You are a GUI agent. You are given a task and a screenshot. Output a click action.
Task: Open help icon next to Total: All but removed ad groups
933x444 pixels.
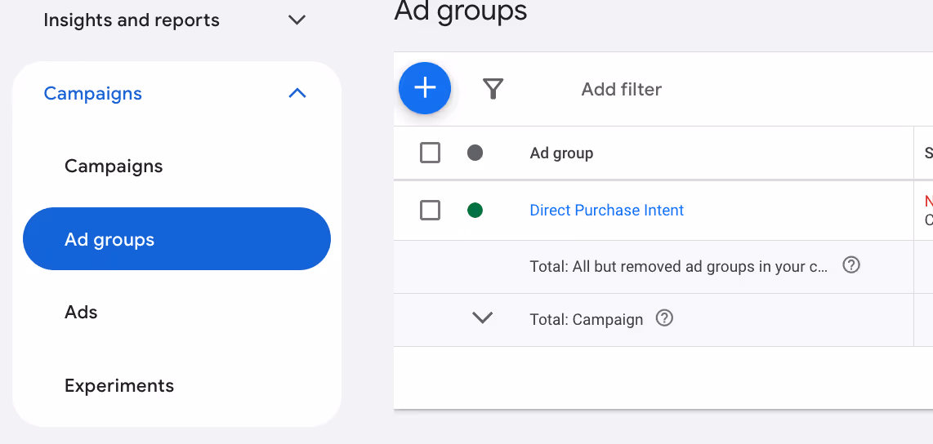[x=851, y=264]
